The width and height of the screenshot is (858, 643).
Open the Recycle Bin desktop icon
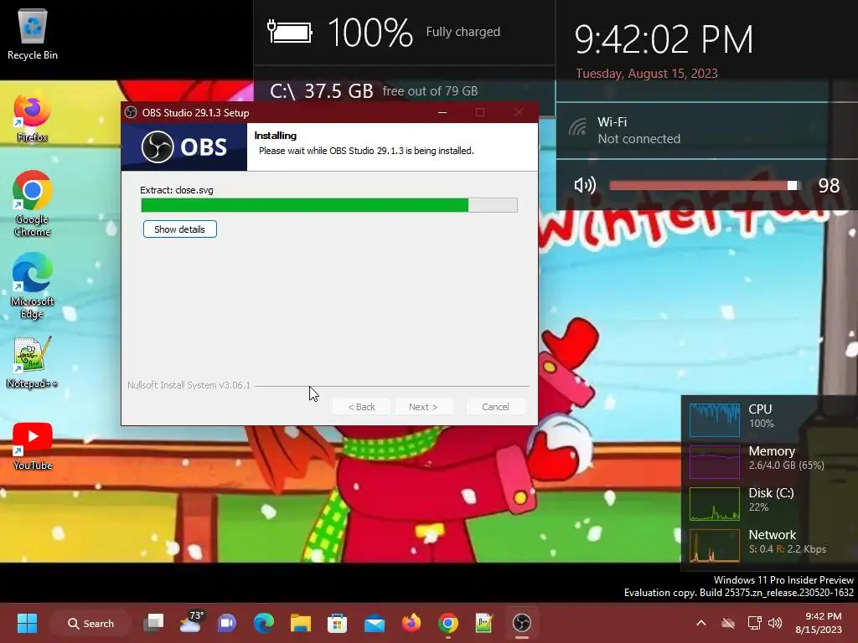[x=33, y=35]
